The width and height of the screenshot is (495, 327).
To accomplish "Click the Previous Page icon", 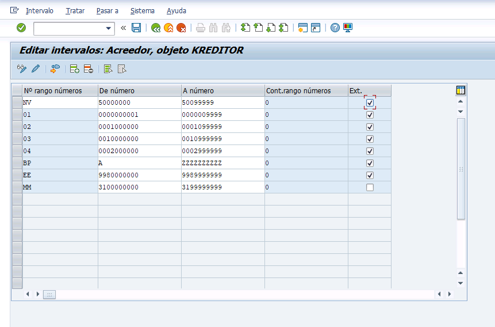I will [258, 28].
